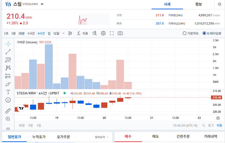Open the forecasting position tool
Screen dimensions: 225x143
(x=8, y=76)
